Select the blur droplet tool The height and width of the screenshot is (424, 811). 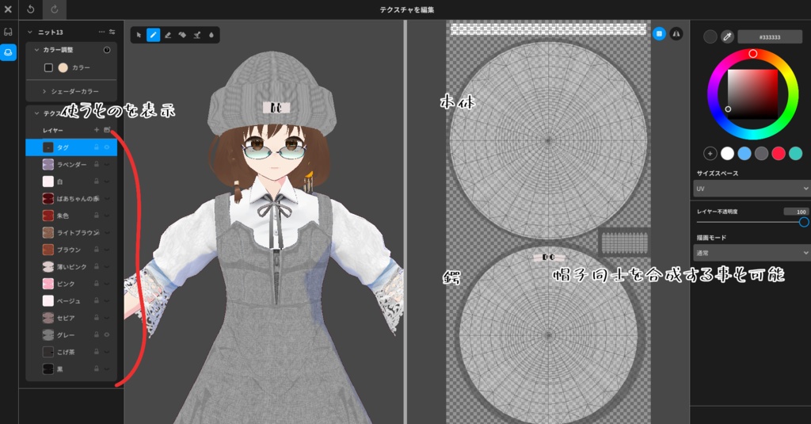coord(211,35)
